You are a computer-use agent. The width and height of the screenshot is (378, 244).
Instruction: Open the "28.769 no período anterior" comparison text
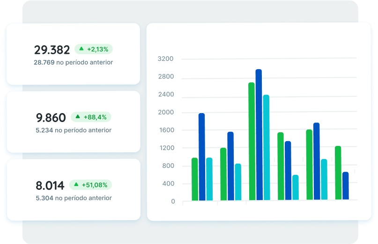73,62
